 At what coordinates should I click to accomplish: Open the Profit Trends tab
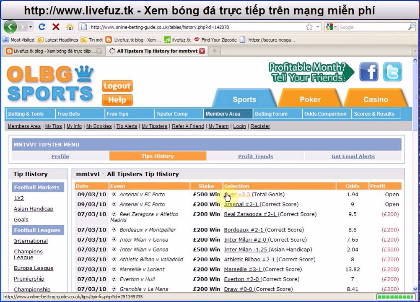(256, 156)
